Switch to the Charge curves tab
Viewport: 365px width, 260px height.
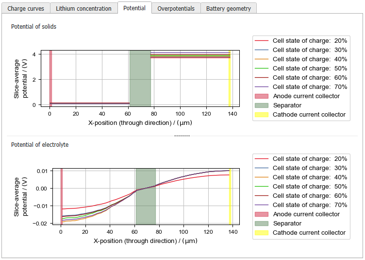click(x=26, y=8)
